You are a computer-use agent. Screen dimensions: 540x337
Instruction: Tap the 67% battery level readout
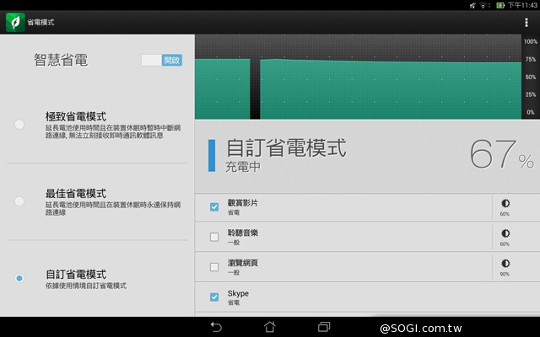pos(502,154)
